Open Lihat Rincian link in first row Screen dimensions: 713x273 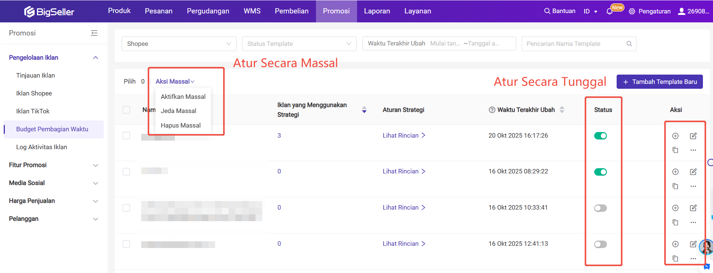404,135
